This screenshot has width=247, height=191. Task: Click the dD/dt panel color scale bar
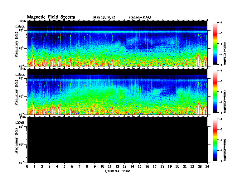tap(215, 92)
